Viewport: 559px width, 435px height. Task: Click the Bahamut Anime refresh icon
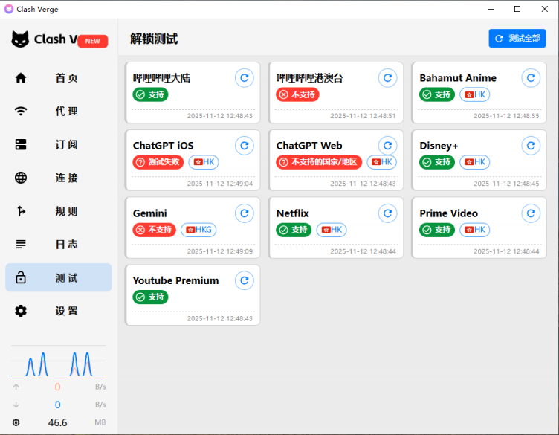(531, 78)
